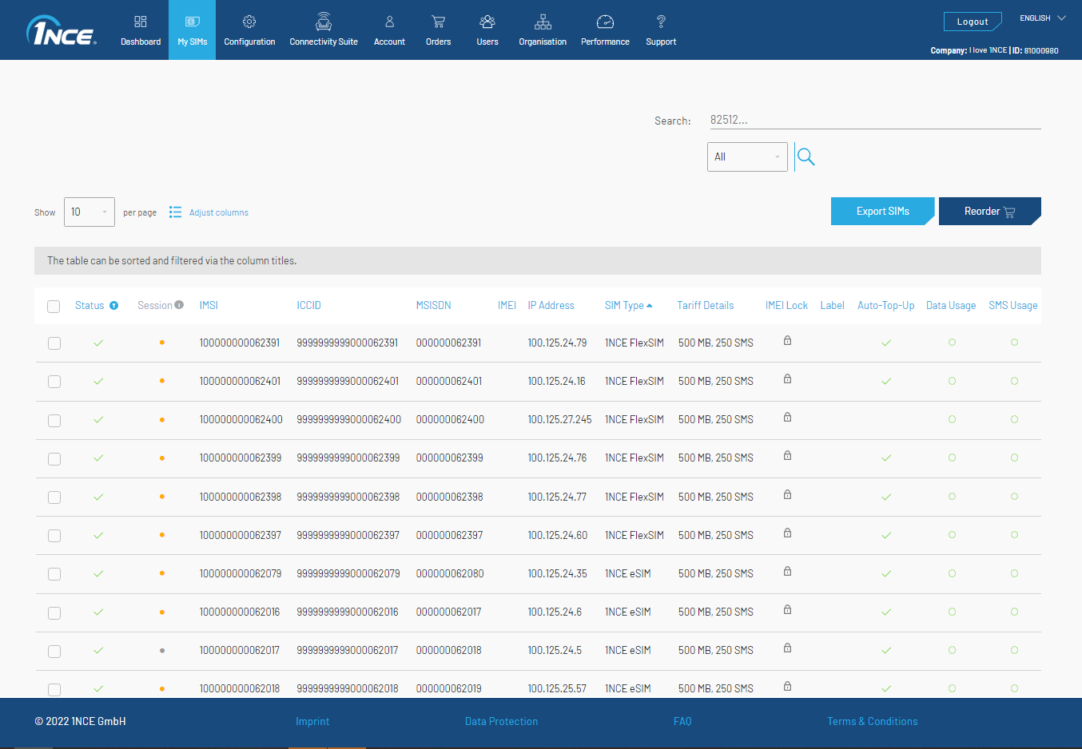This screenshot has height=749, width=1082.
Task: Open the Configuration gear in the navigation
Action: (x=249, y=30)
